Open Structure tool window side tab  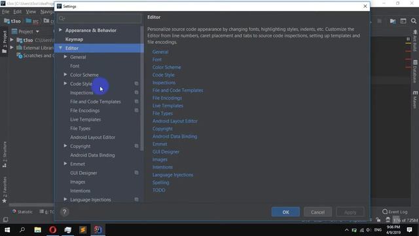[x=5, y=155]
